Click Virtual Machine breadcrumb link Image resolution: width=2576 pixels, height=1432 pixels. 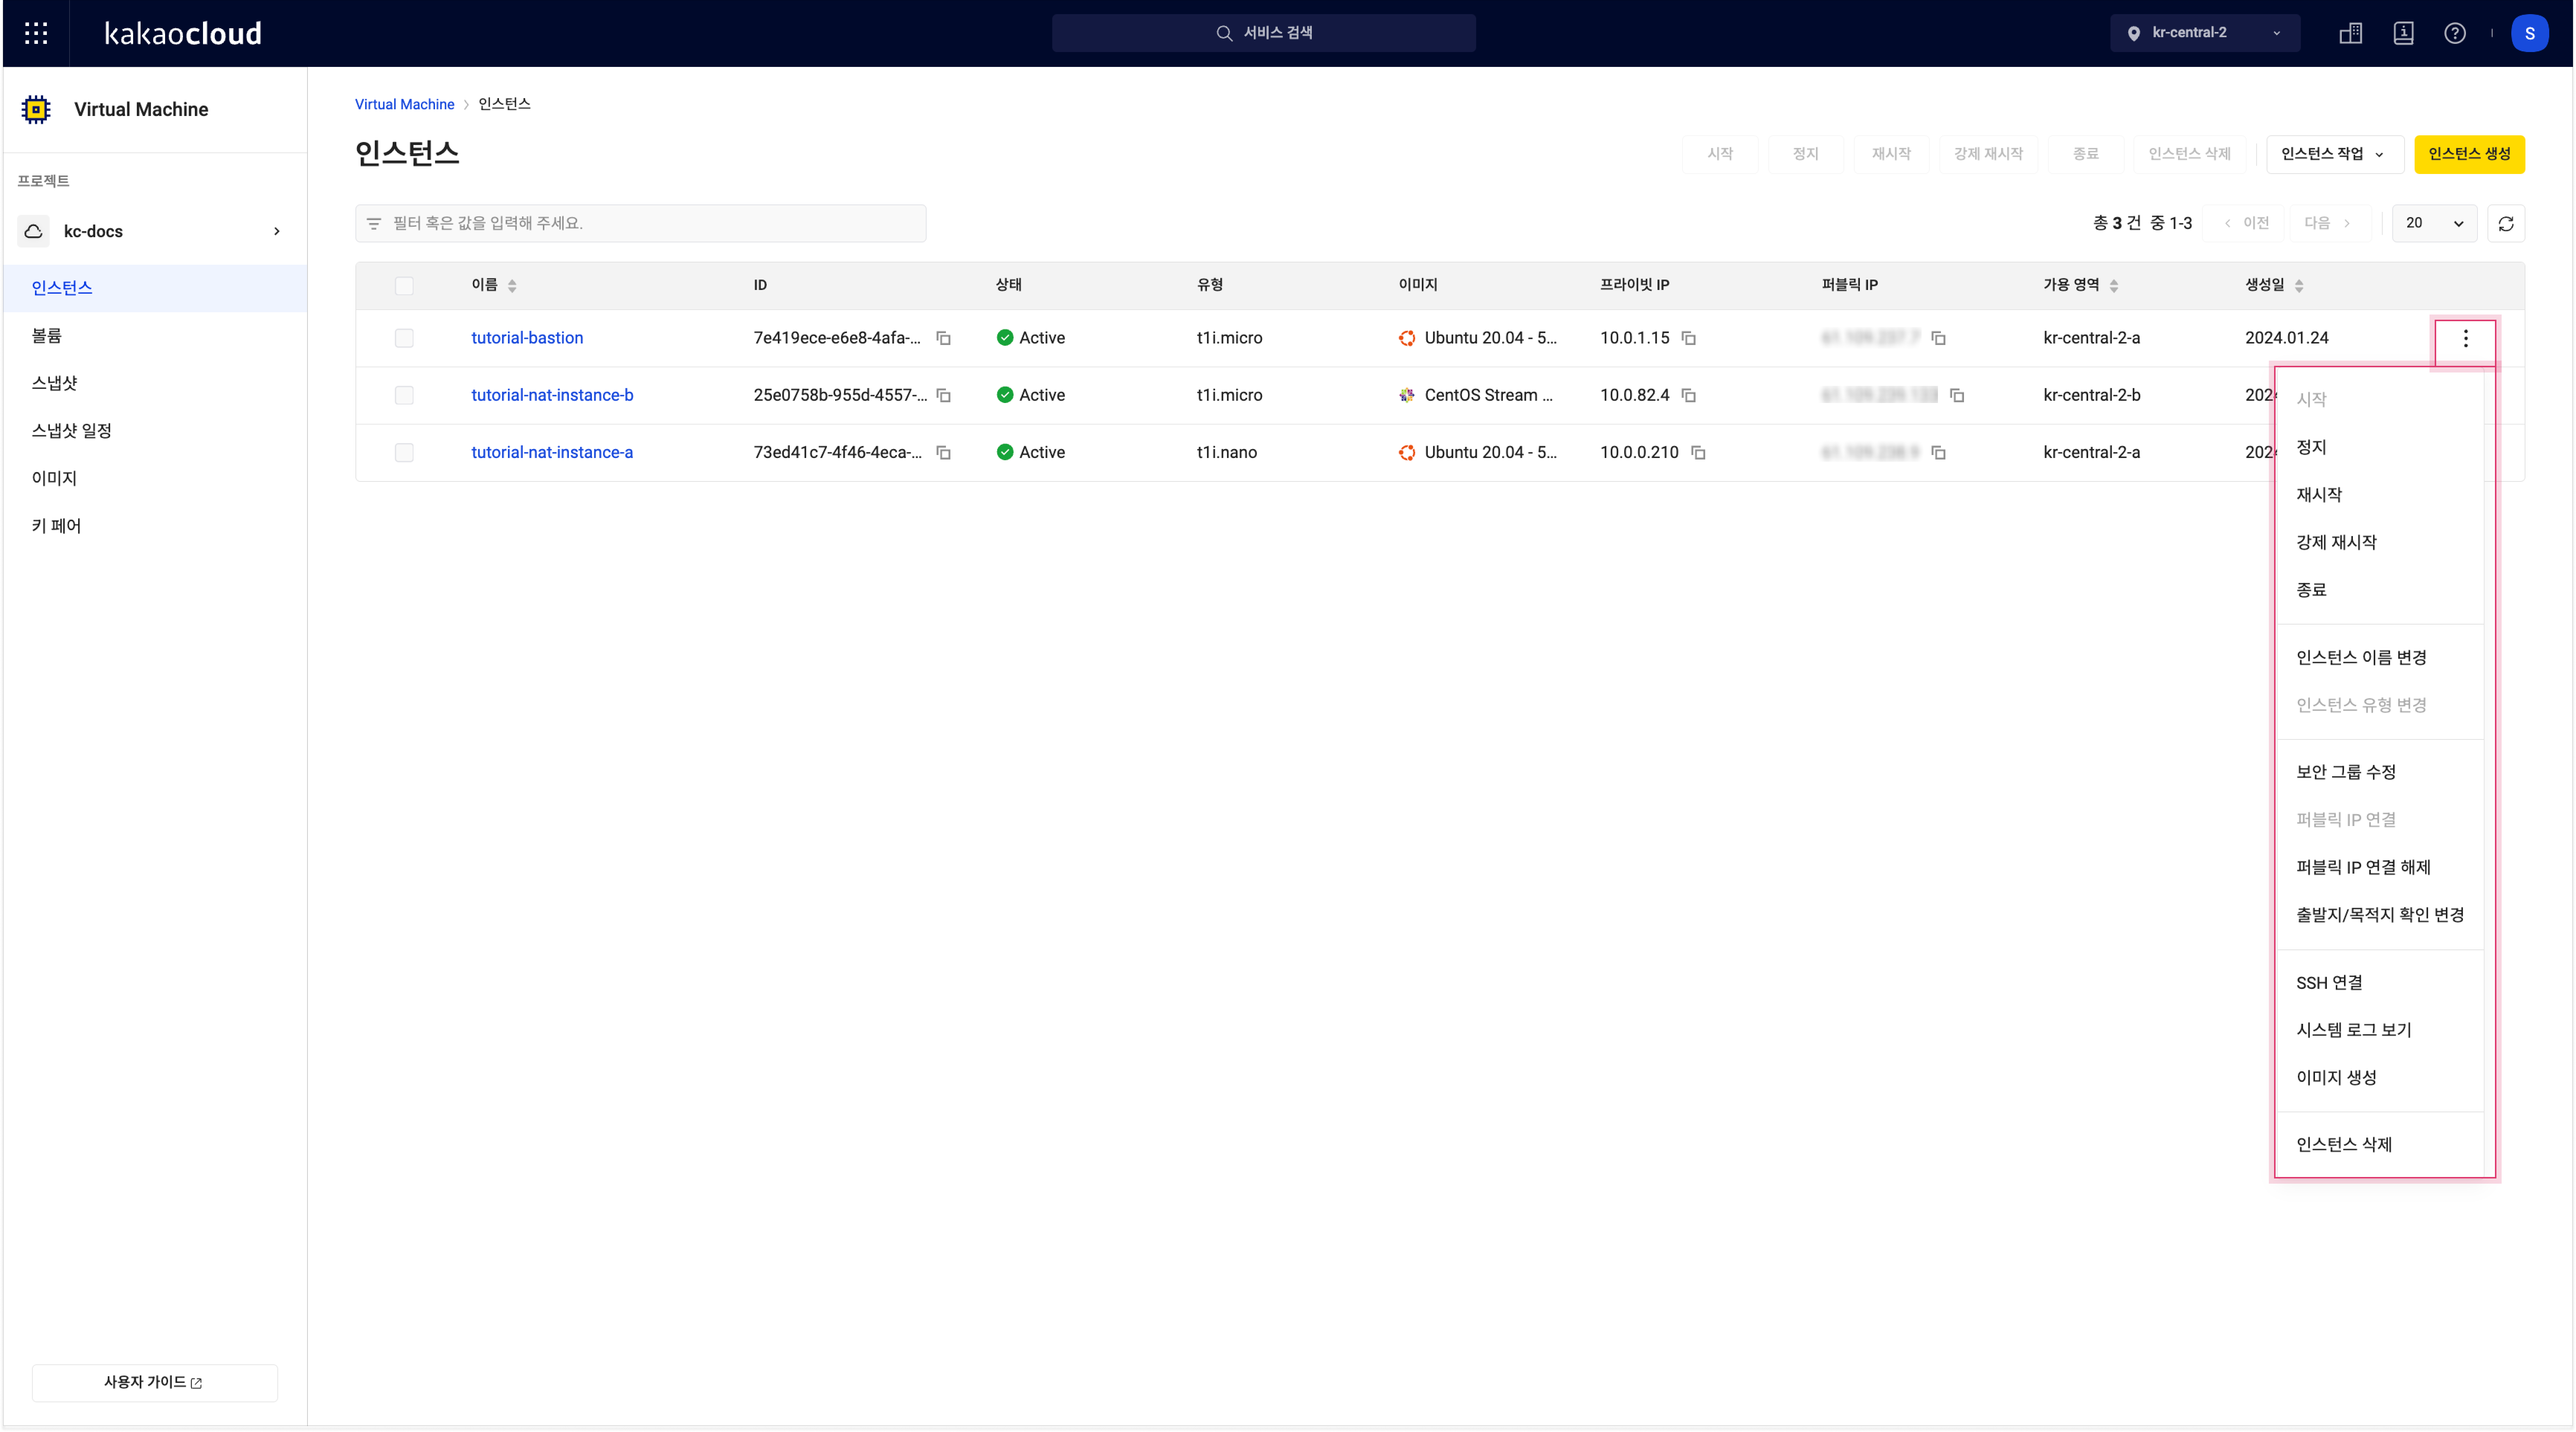[x=404, y=104]
